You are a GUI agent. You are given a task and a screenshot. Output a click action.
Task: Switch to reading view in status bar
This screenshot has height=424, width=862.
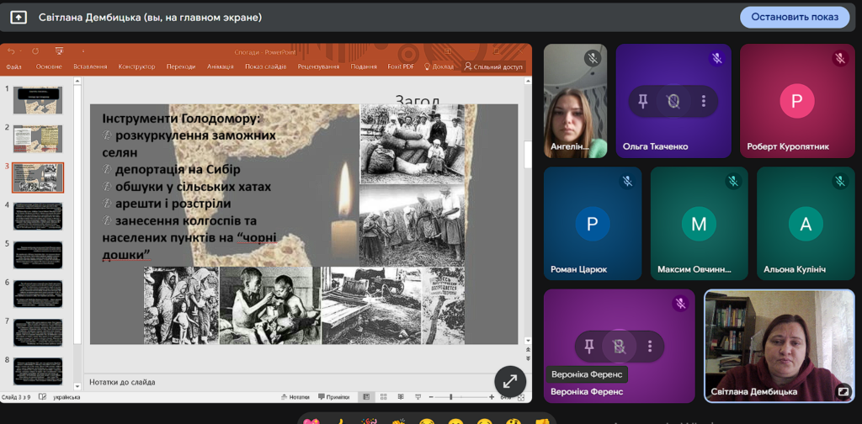(x=401, y=397)
